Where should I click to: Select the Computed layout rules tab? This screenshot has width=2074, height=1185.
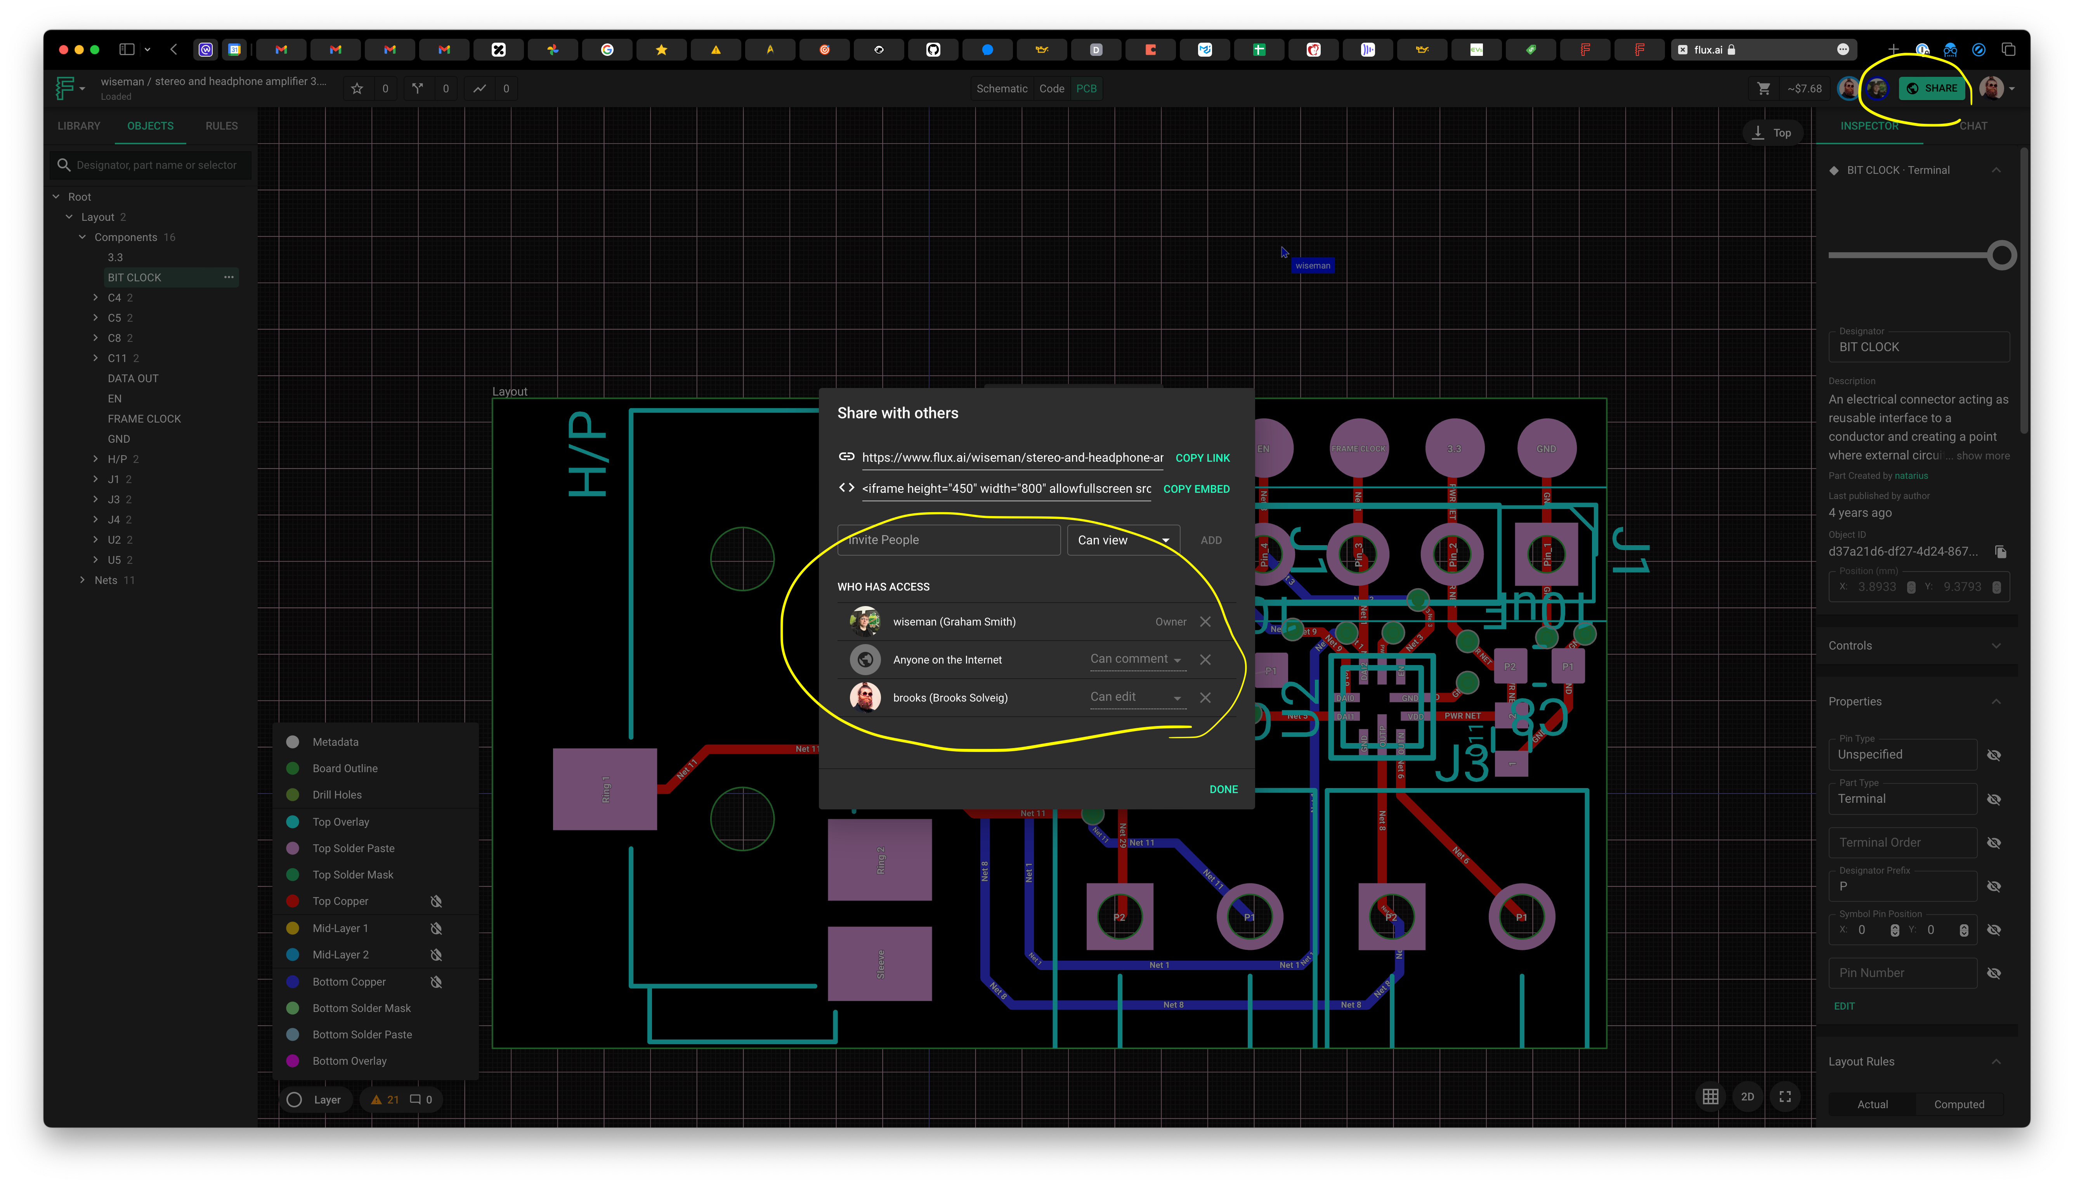(1958, 1104)
